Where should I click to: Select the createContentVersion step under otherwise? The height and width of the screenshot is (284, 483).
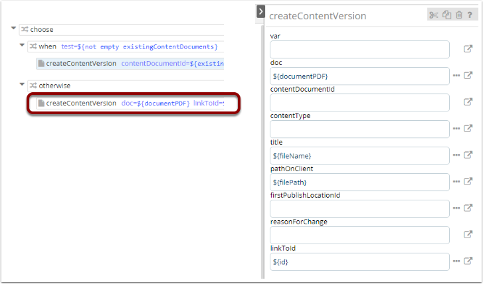coord(81,103)
